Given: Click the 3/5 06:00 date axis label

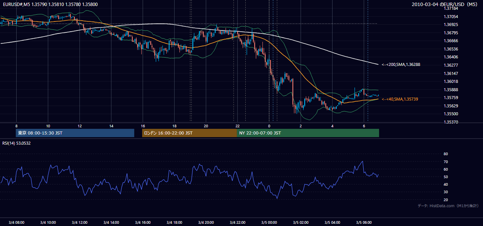Looking at the screenshot, I should (364, 222).
